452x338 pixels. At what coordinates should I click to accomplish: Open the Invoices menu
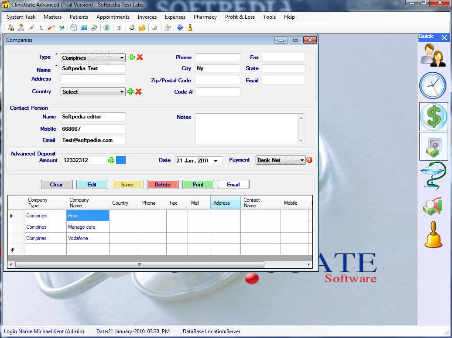(x=147, y=17)
